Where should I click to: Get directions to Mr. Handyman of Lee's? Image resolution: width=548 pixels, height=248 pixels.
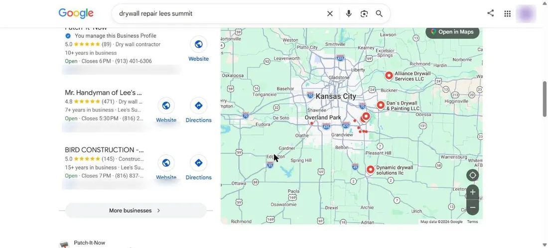point(198,111)
